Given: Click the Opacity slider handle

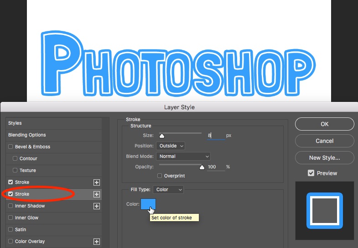Looking at the screenshot, I should click(x=202, y=167).
